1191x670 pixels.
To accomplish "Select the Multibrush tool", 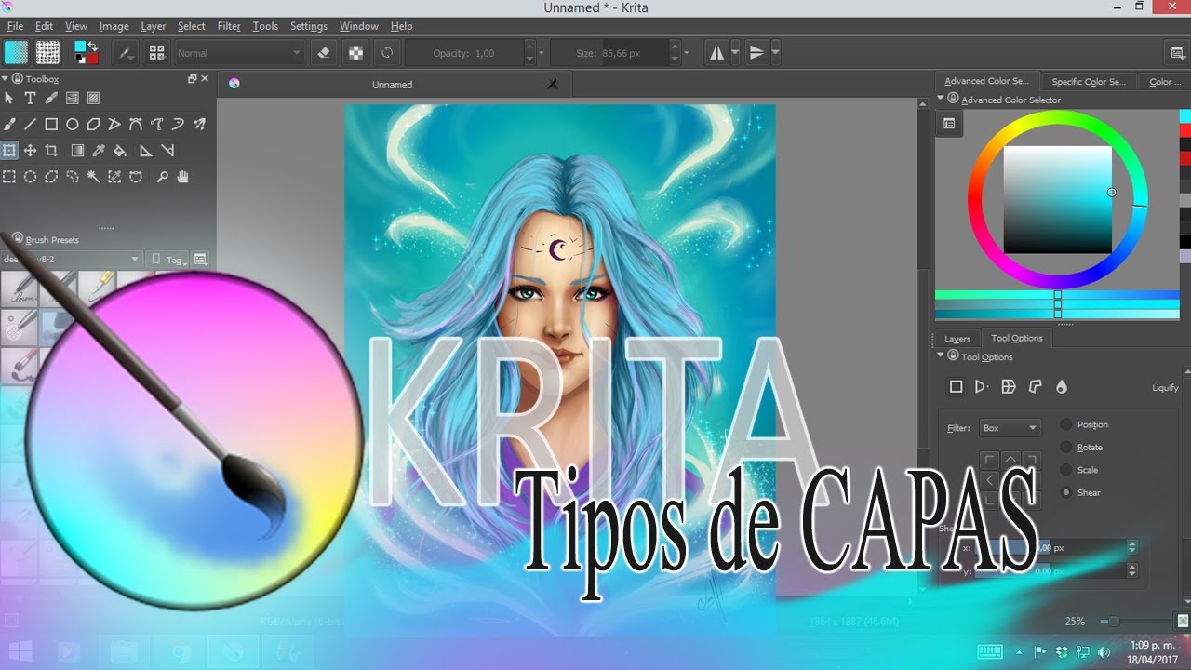I will (x=199, y=124).
